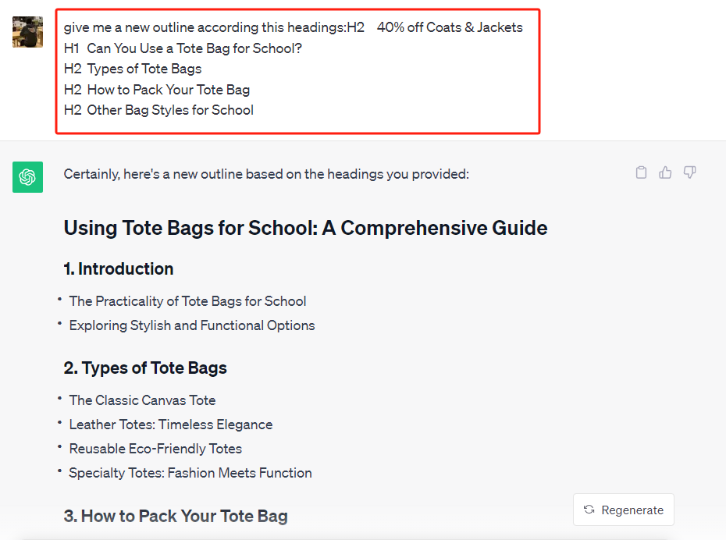The width and height of the screenshot is (726, 540).
Task: Click the user profile avatar photo
Action: (x=28, y=32)
